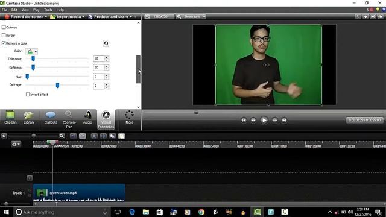Open the Callouts tab
This screenshot has width=386, height=217.
pos(51,118)
